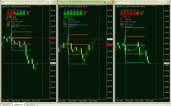Click the red price level tag on GBPJPY axis
This screenshot has width=171, height=106.
point(53,38)
